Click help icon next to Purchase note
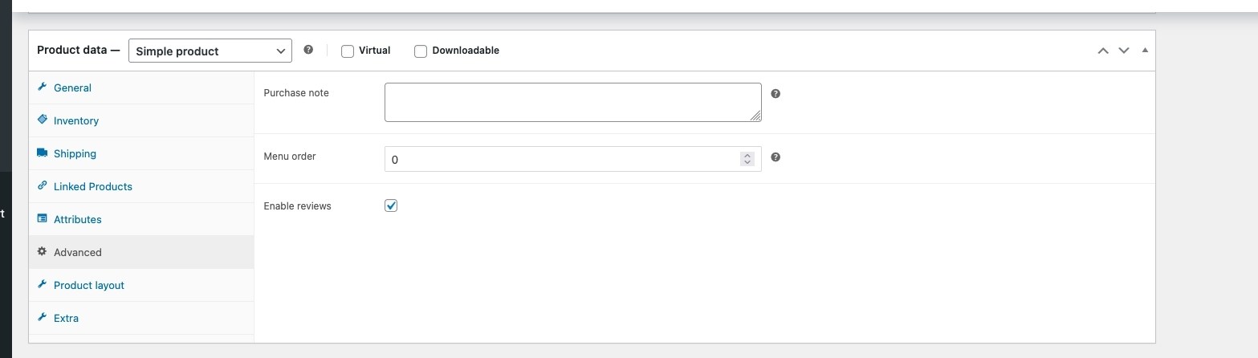Viewport: 1258px width, 358px height. click(x=776, y=94)
